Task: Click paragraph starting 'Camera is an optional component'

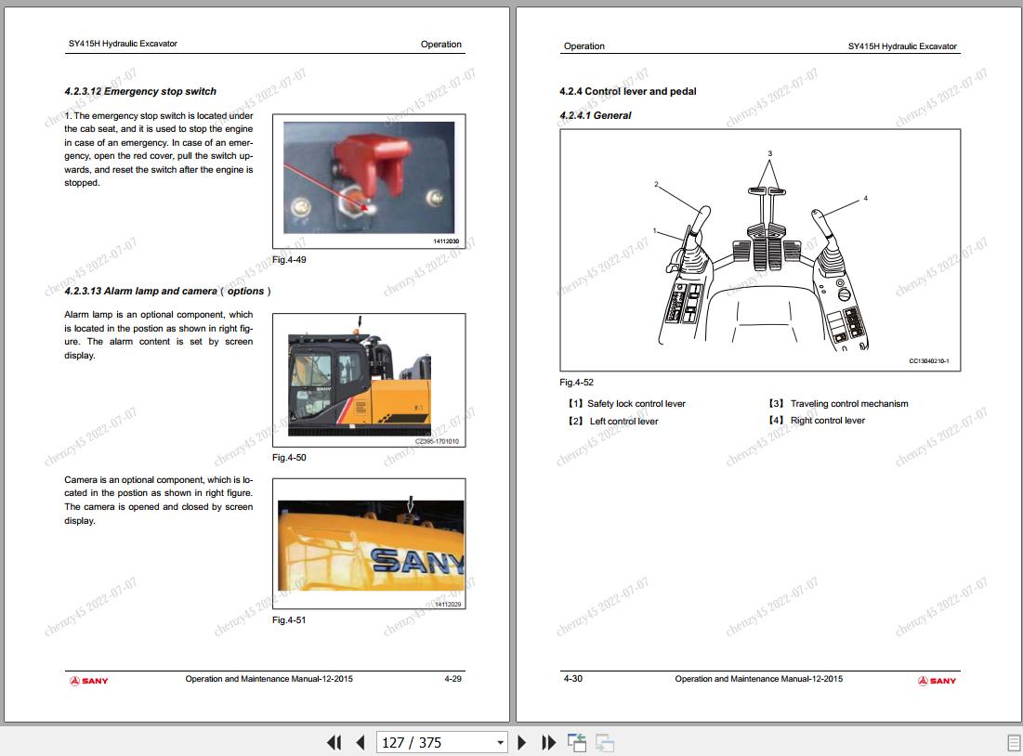Action: tap(159, 500)
